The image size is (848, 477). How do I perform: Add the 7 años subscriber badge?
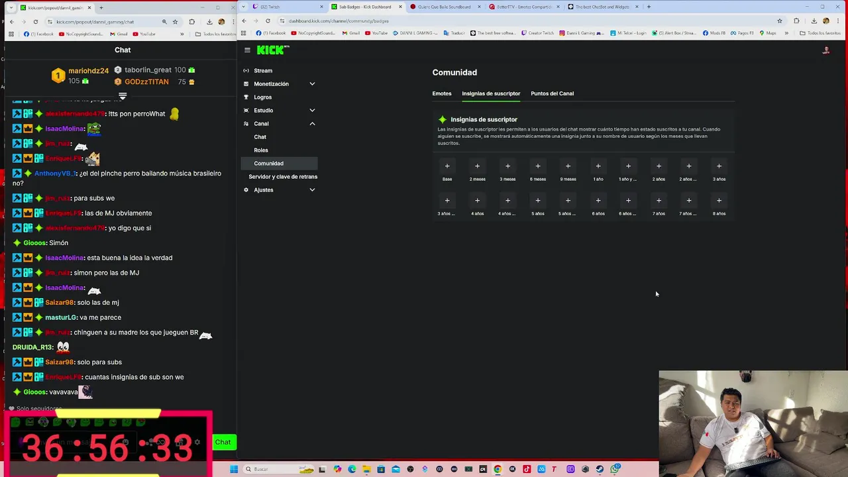(x=659, y=201)
